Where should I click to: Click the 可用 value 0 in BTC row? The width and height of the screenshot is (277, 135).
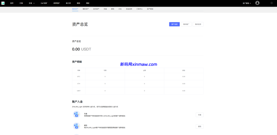[x=105, y=76]
